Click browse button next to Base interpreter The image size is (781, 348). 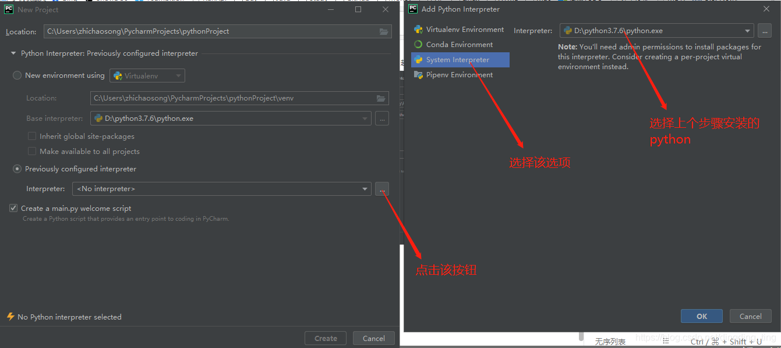click(382, 118)
